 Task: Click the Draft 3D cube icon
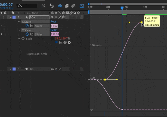pos(52,5)
